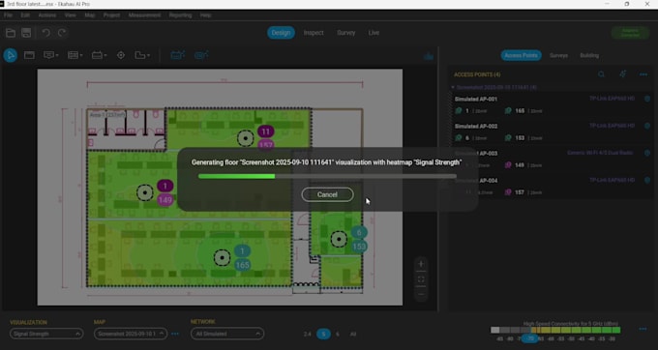Open the Actions menu
This screenshot has width=658, height=350.
coord(47,15)
